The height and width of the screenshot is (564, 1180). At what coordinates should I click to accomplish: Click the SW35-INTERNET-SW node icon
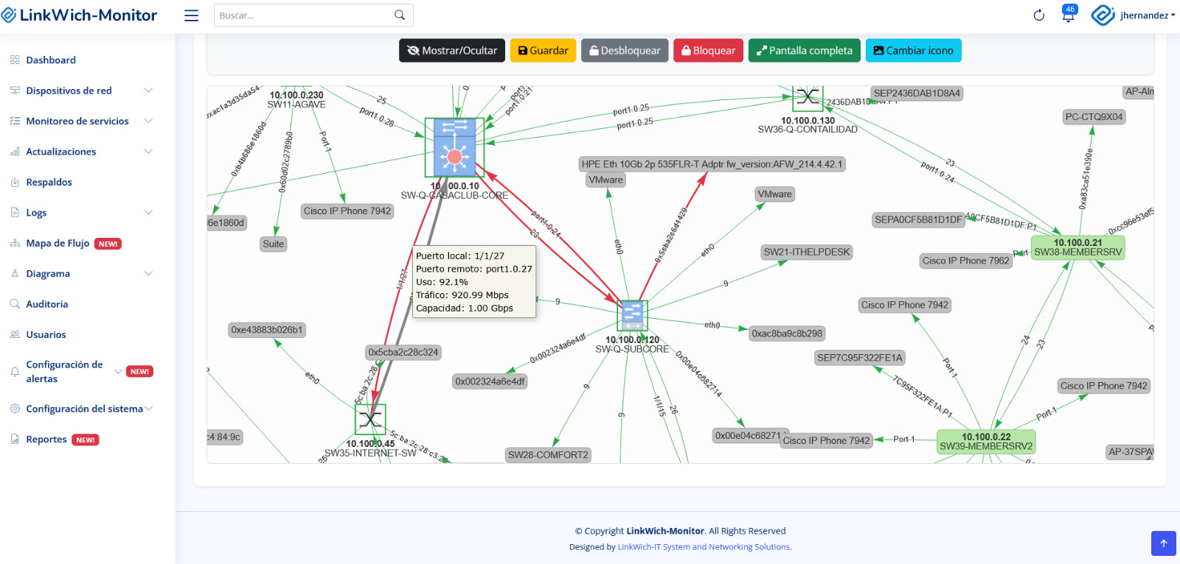pyautogui.click(x=369, y=420)
